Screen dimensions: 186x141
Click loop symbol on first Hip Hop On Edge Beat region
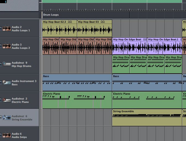click(x=145, y=39)
